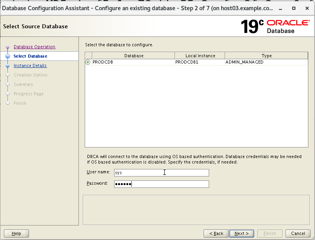This screenshot has height=240, width=315.
Task: Select the PRODCDB database radio button
Action: click(x=88, y=62)
